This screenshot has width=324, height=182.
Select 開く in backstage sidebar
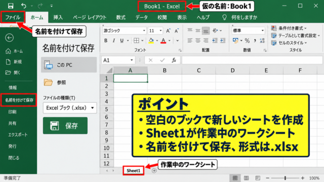pyautogui.click(x=13, y=72)
